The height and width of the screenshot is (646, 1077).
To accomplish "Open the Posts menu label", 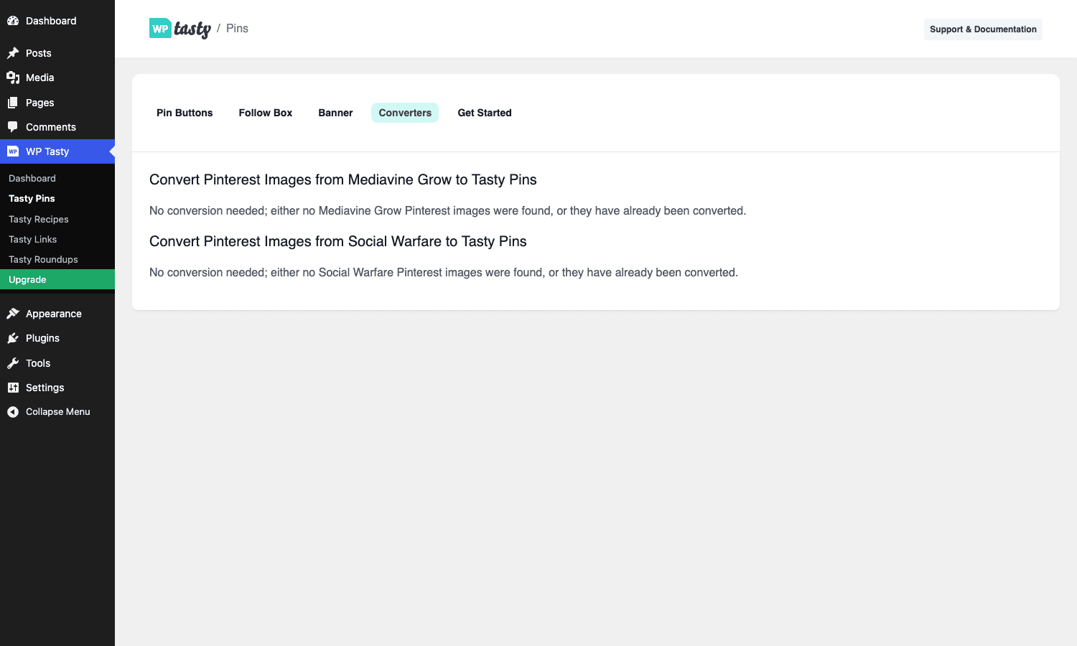I will pos(39,53).
